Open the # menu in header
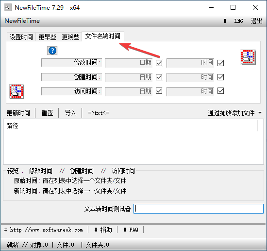The height and width of the screenshot is (251, 267). point(225,21)
